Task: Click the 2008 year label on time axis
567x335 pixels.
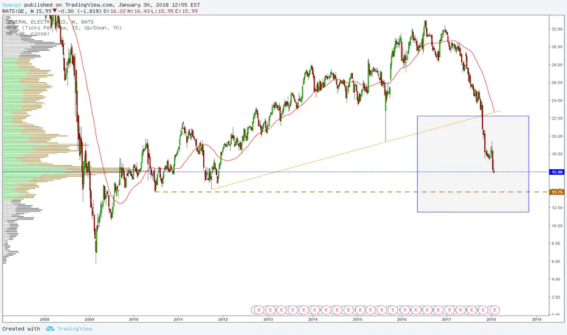Action: (x=44, y=319)
